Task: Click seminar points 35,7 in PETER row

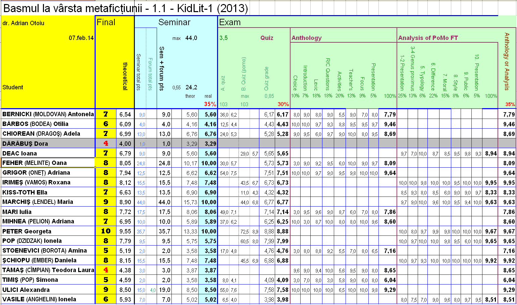Action: (164, 231)
